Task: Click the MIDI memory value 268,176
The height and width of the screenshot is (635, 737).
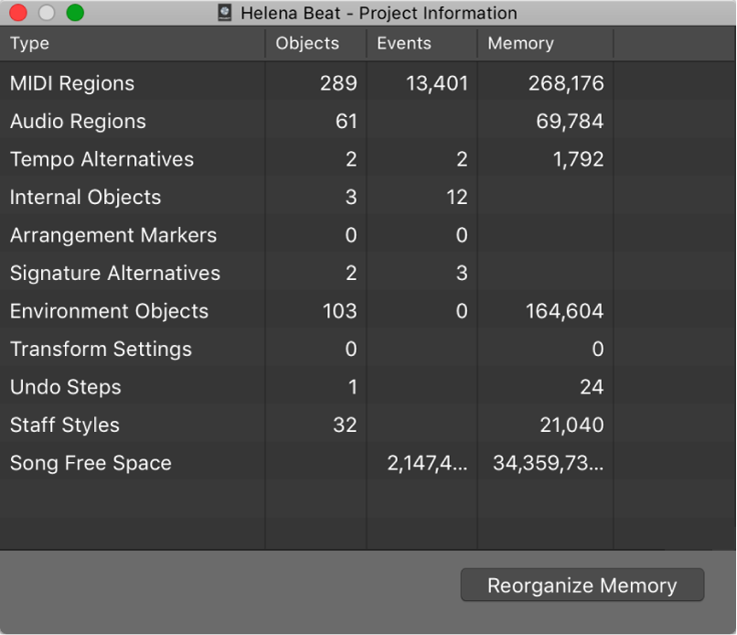Action: click(566, 83)
